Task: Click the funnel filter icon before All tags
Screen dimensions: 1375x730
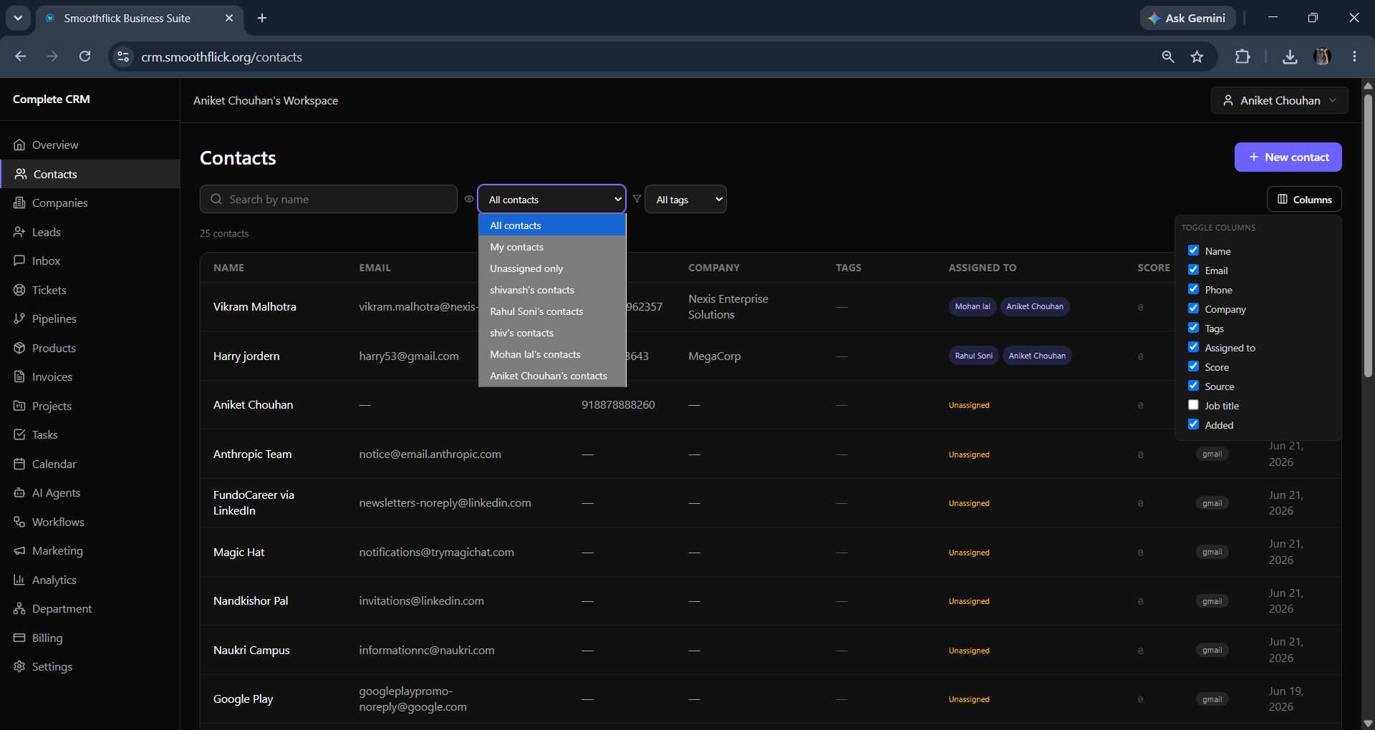Action: (637, 199)
